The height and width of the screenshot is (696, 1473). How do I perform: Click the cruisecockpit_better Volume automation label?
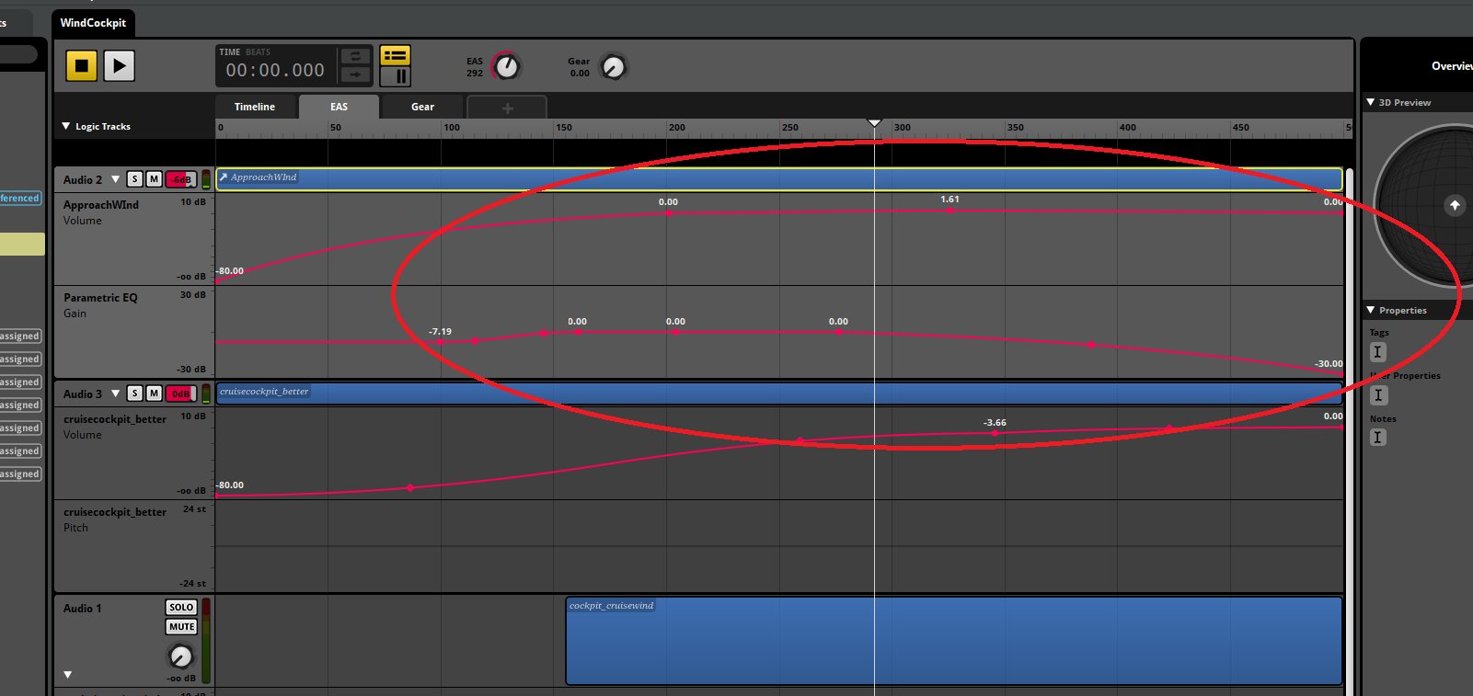click(x=115, y=427)
